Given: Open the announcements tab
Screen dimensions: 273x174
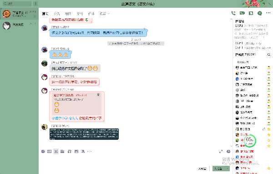Looking at the screenshot, I should point(56,14).
